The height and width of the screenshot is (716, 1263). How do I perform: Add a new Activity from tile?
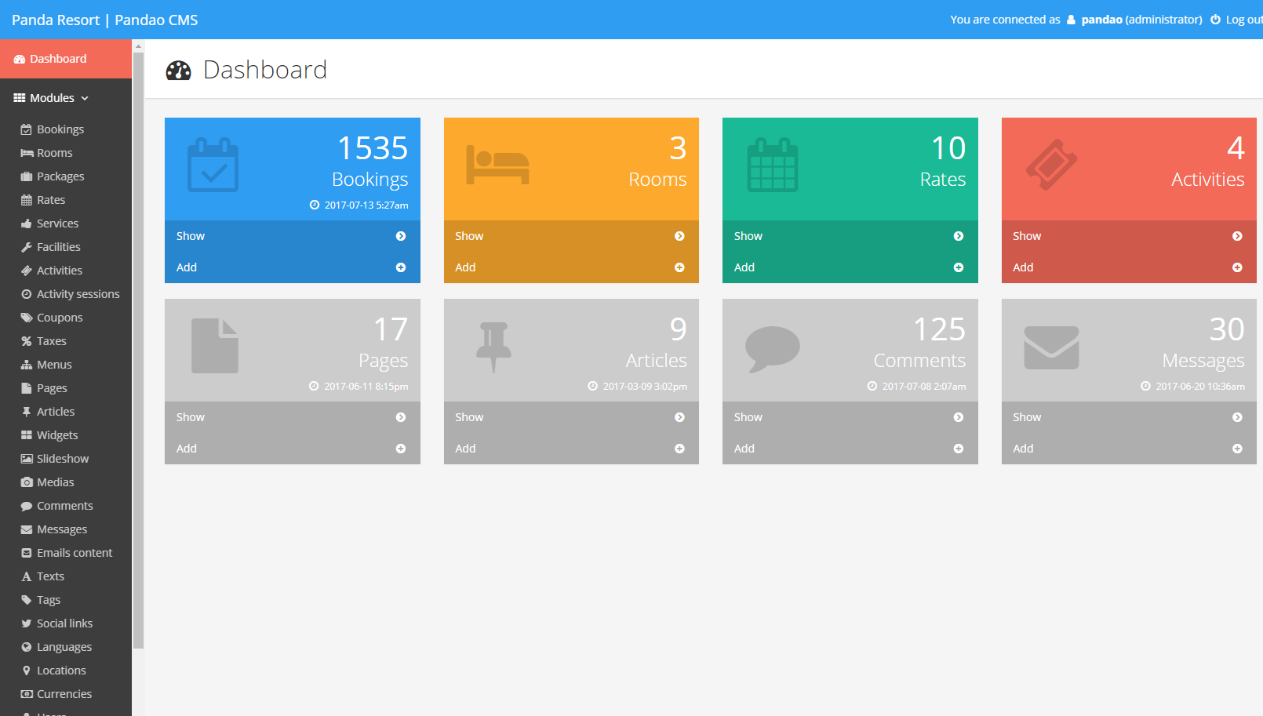[x=1023, y=267]
